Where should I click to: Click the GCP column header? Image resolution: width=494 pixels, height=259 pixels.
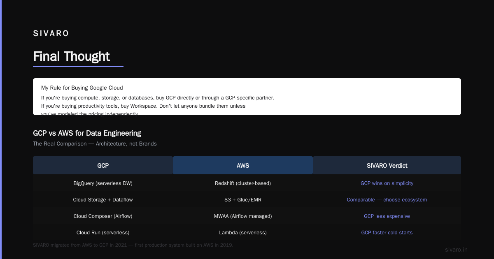pos(103,165)
